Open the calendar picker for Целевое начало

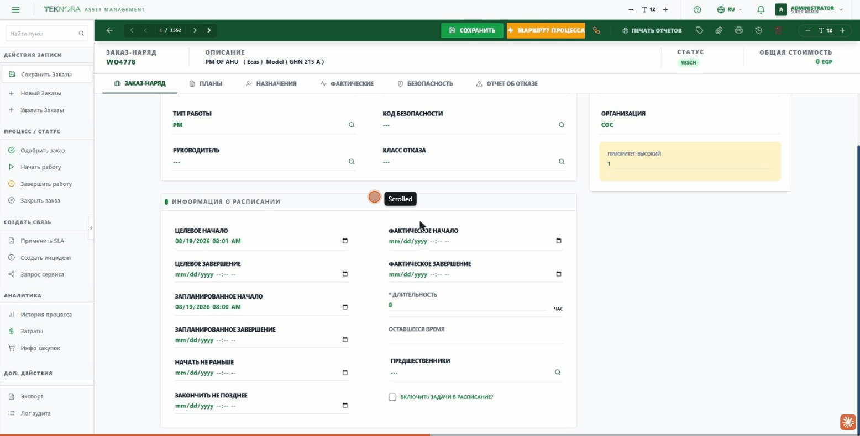(345, 241)
